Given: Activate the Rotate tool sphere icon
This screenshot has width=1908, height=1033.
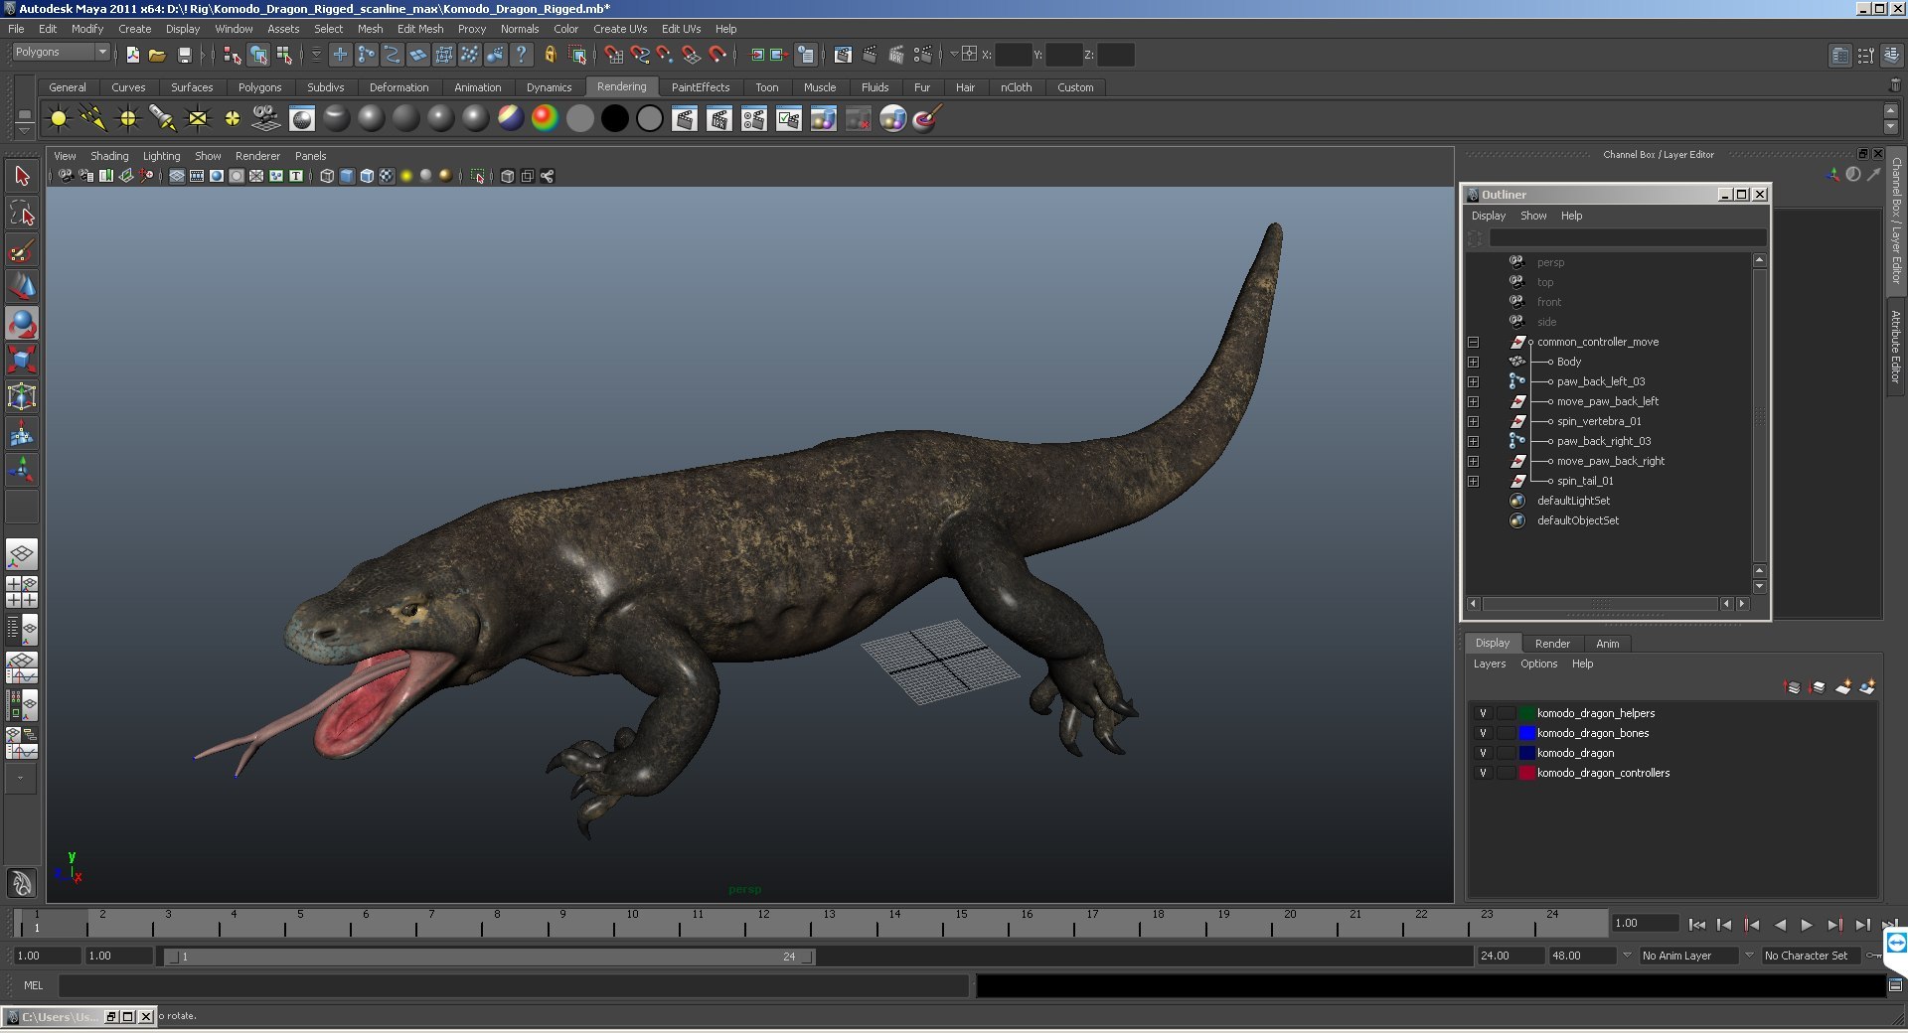Looking at the screenshot, I should (x=22, y=324).
